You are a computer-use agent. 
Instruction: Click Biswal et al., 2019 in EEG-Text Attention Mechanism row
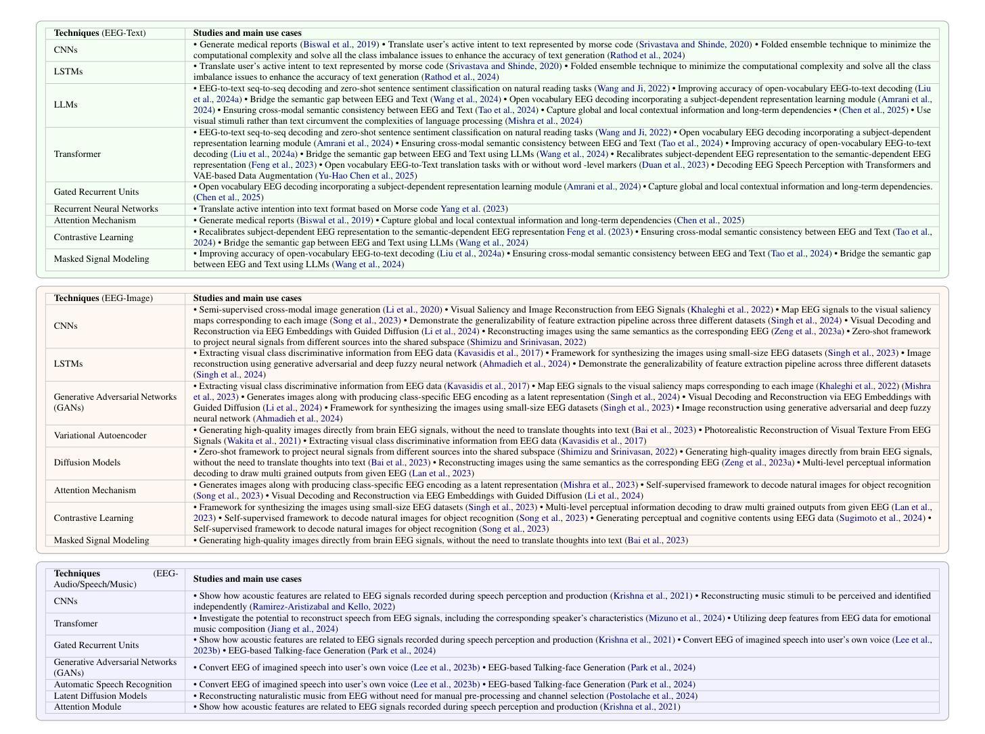(x=335, y=221)
